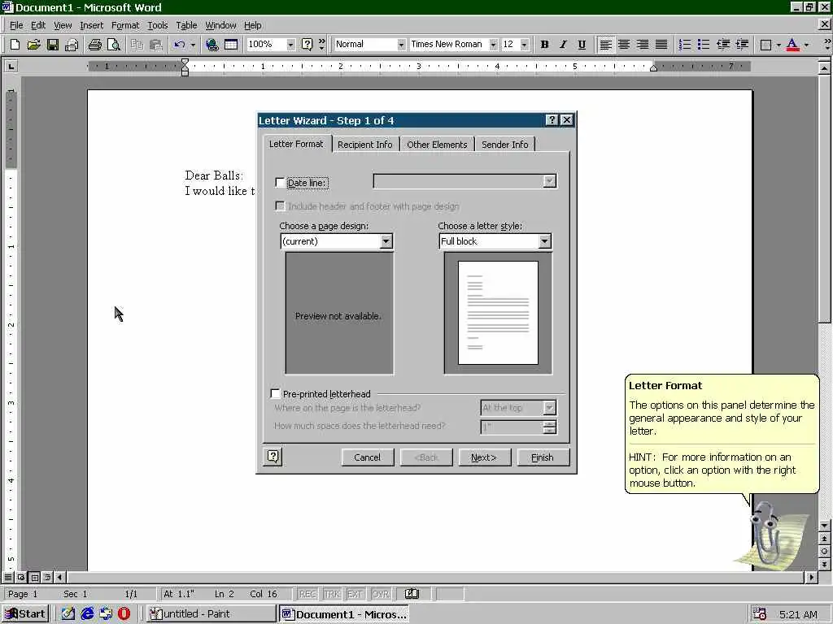Open the Insert menu
The image size is (833, 624).
tap(91, 25)
